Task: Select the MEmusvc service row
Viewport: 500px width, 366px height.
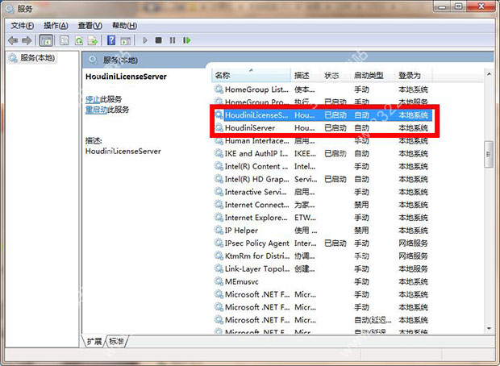Action: [323, 281]
